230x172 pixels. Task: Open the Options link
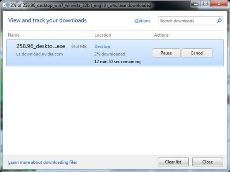click(143, 21)
